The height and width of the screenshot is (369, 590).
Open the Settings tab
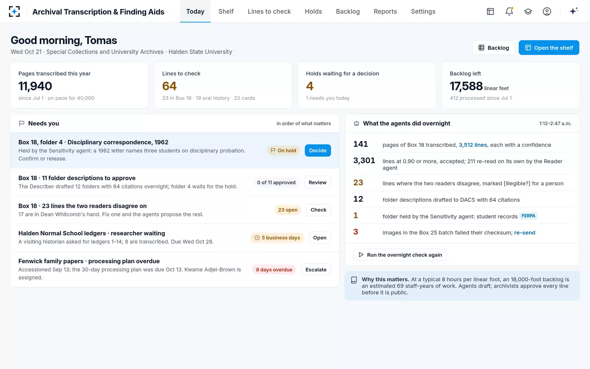point(423,11)
